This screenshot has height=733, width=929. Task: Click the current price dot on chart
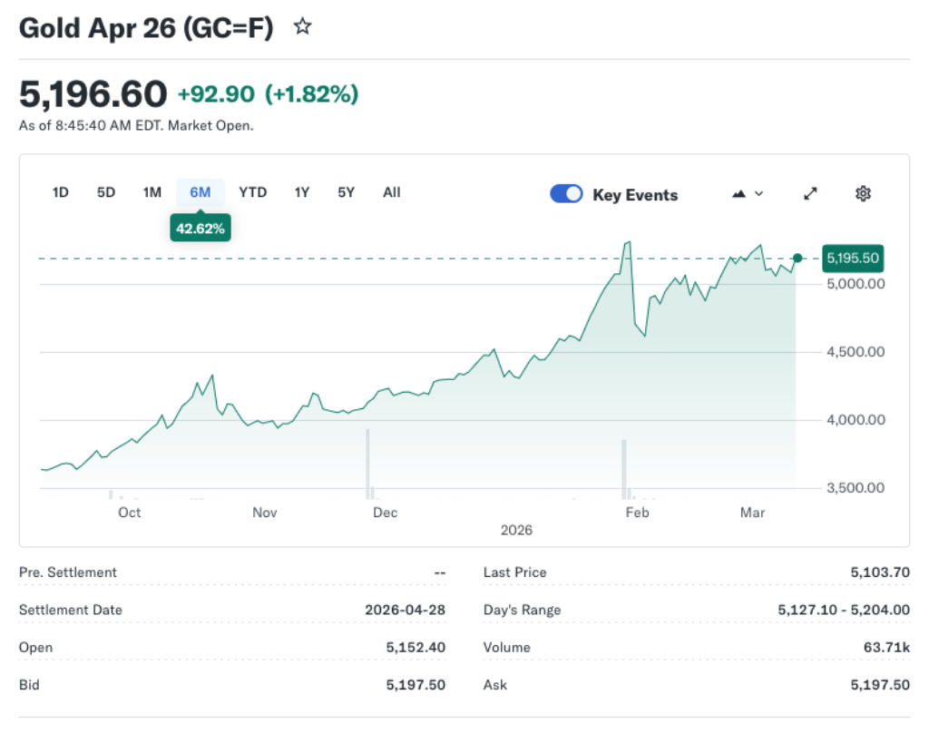click(x=796, y=258)
